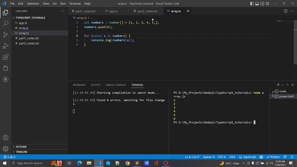
Task: Open the Selection menu
Action: [33, 3]
